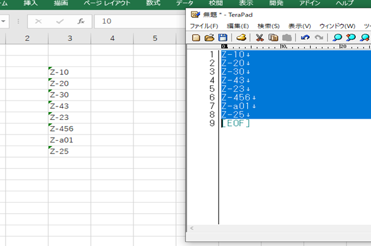Select the Excel cell containing Z-25
Viewport: 371px width, 246px height.
tap(69, 152)
